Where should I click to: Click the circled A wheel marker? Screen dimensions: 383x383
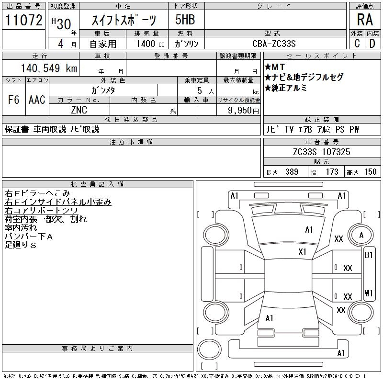[x=361, y=235]
